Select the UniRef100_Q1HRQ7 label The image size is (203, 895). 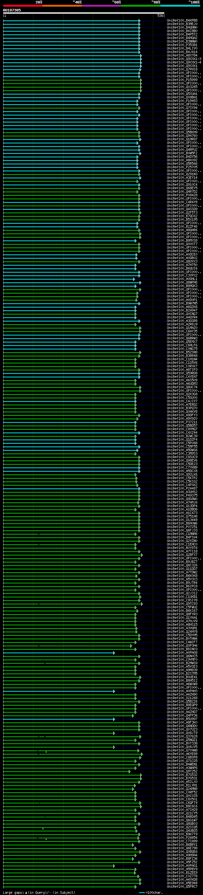182,139
